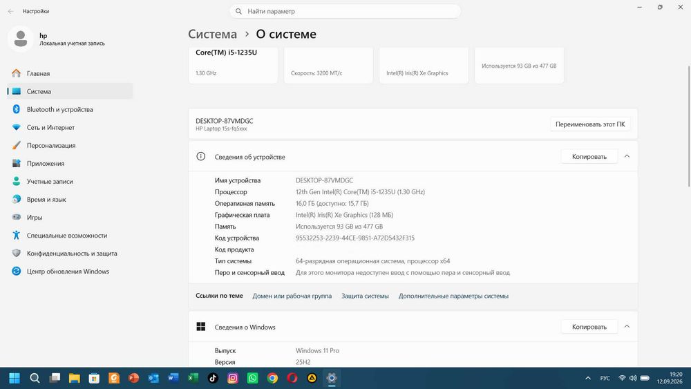
Task: Collapse Сведения об устройстве section chevron
Action: (627, 156)
